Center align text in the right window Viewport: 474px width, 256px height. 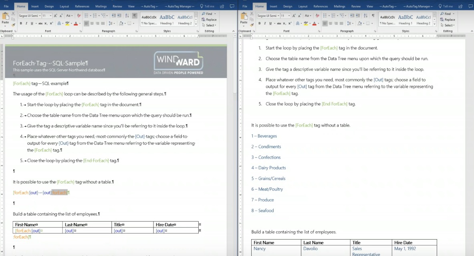[x=331, y=24]
